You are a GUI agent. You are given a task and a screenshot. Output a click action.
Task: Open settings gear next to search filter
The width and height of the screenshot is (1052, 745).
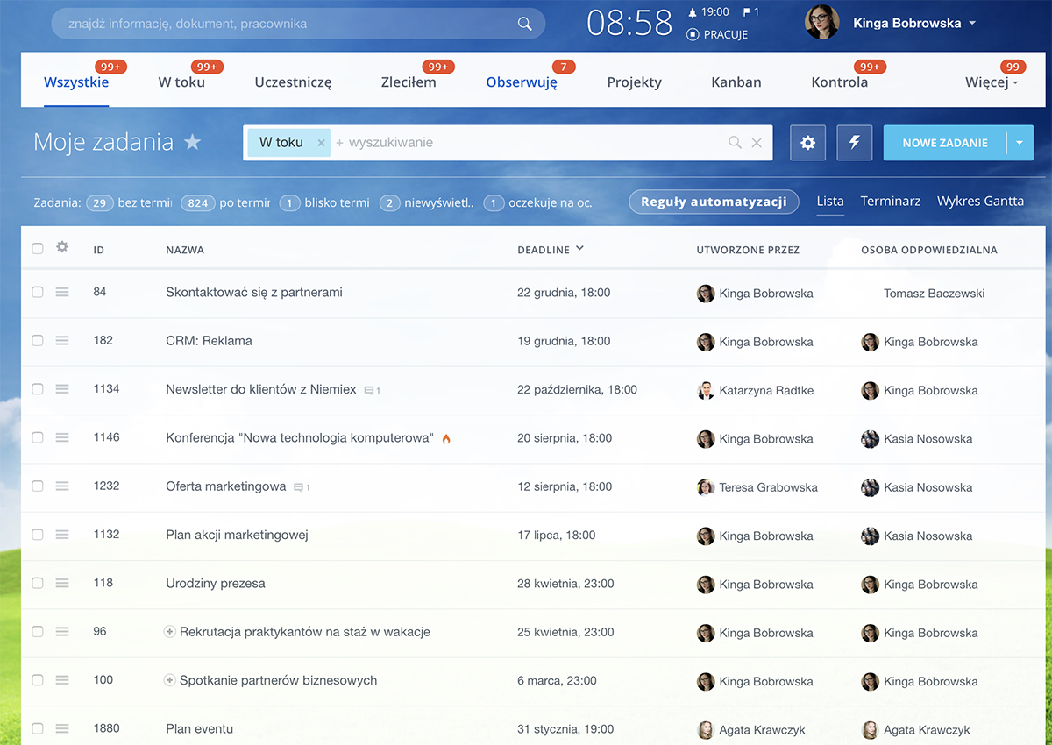point(807,143)
